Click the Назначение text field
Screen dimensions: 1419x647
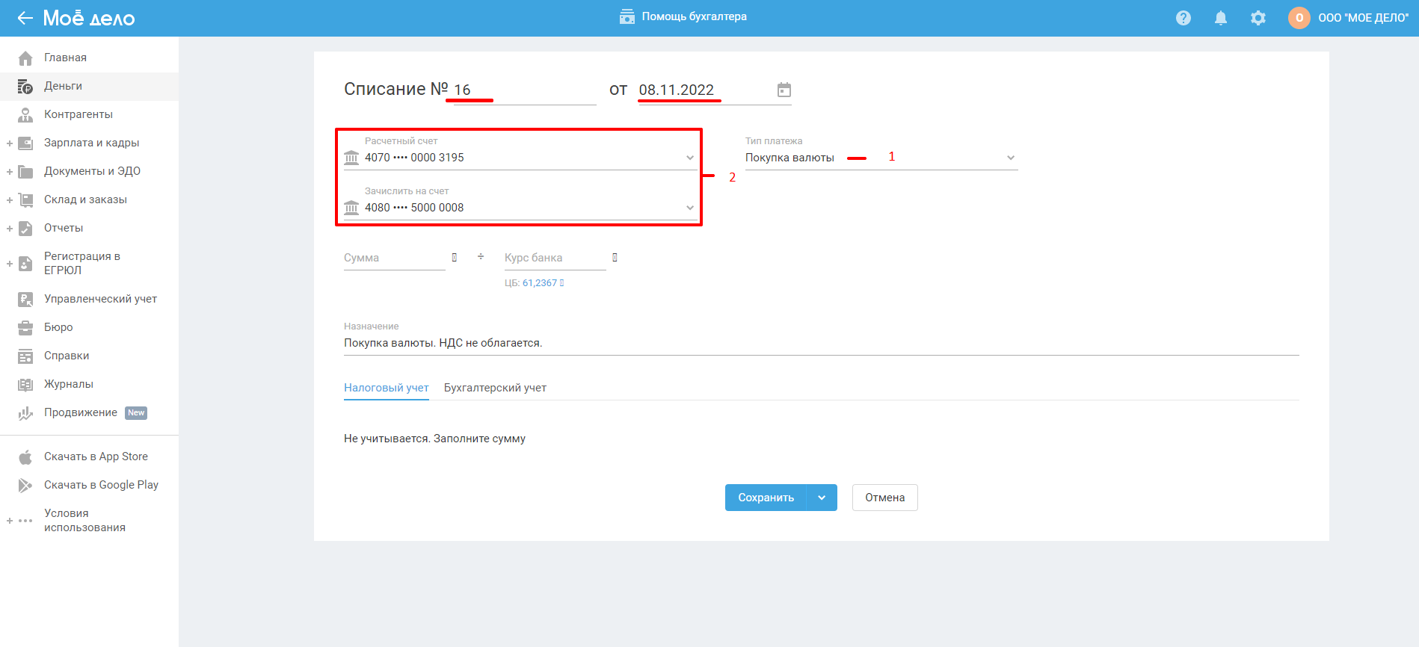821,343
